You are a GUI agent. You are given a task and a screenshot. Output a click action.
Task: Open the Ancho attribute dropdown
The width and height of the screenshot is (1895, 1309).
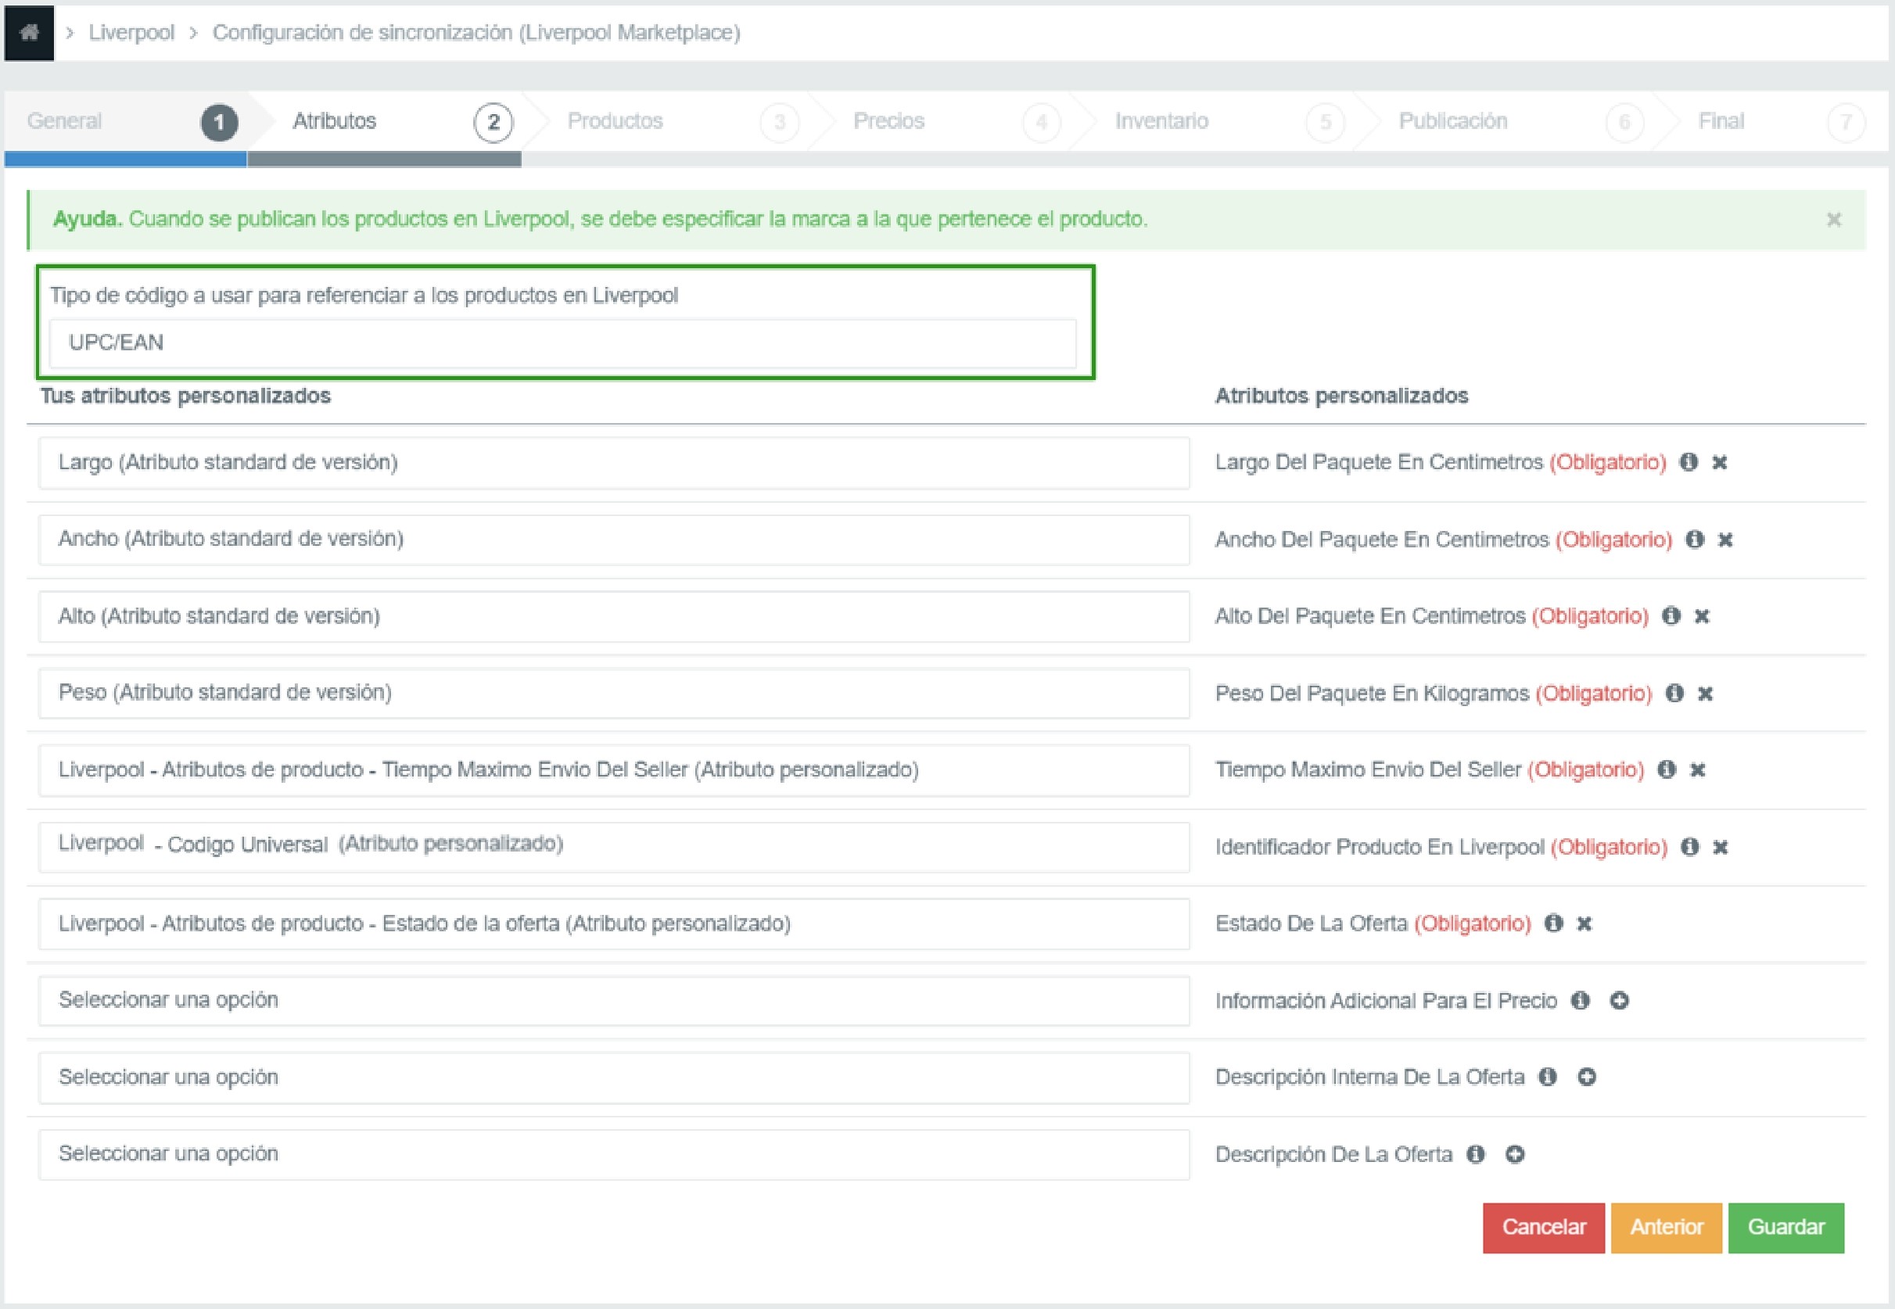(614, 540)
